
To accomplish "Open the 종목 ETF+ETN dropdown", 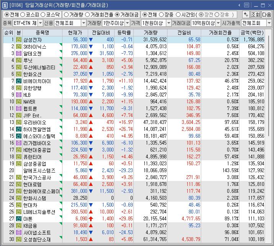I will click(x=40, y=23).
